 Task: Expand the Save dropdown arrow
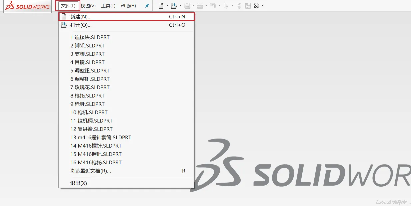click(193, 6)
